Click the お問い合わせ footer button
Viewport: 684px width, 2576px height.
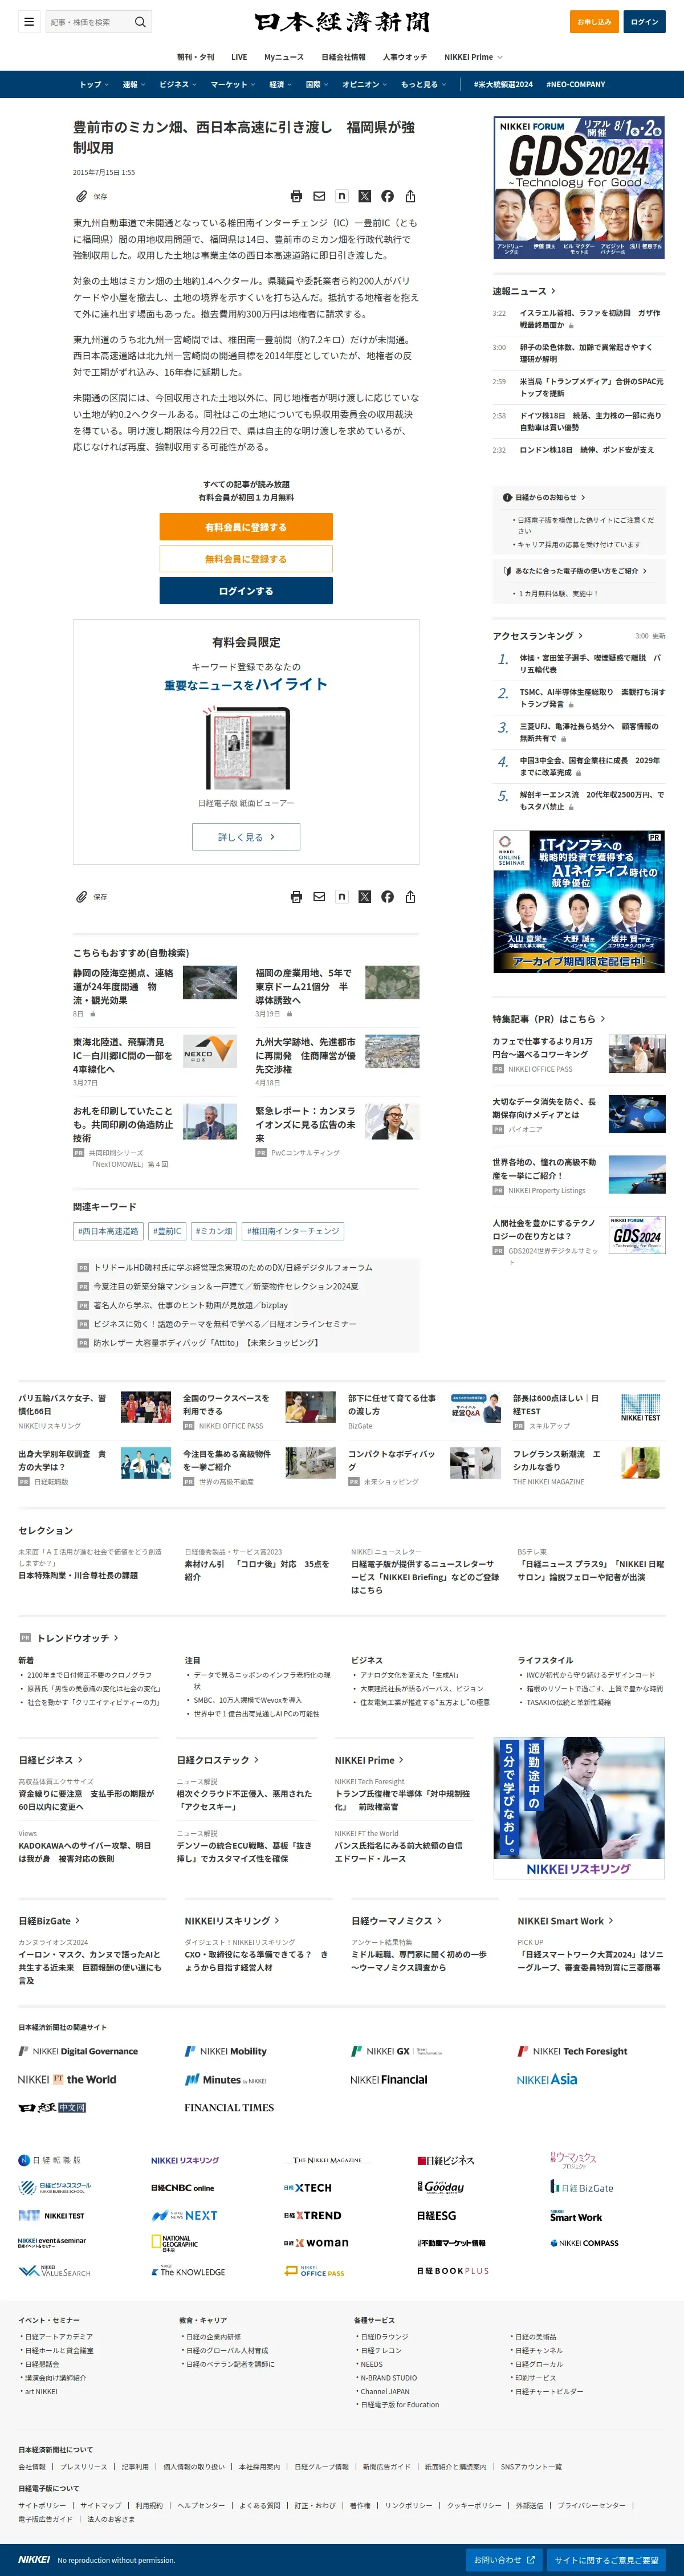coord(504,2560)
